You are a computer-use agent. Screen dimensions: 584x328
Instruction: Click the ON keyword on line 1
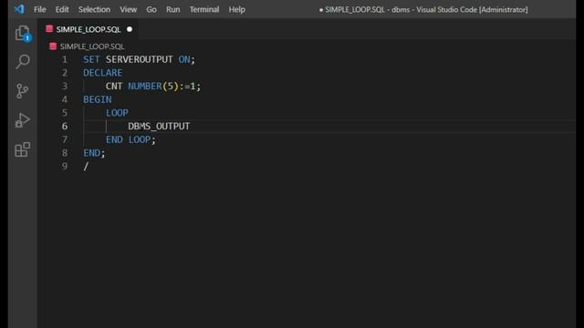[x=184, y=59]
